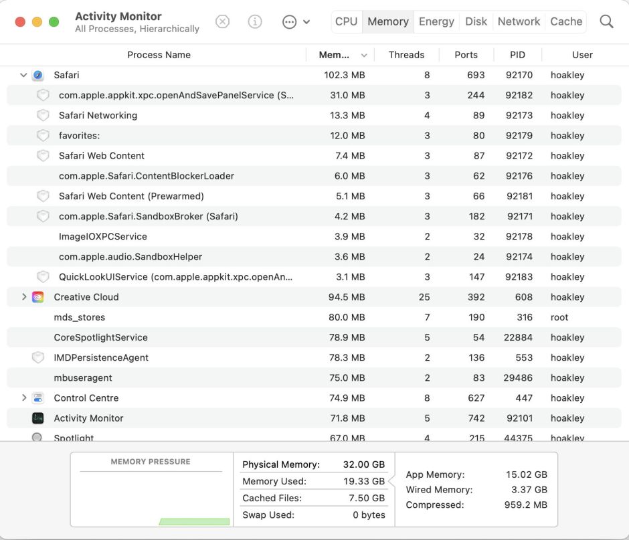629x540 pixels.
Task: Sort by the Memory column header
Action: pos(334,55)
